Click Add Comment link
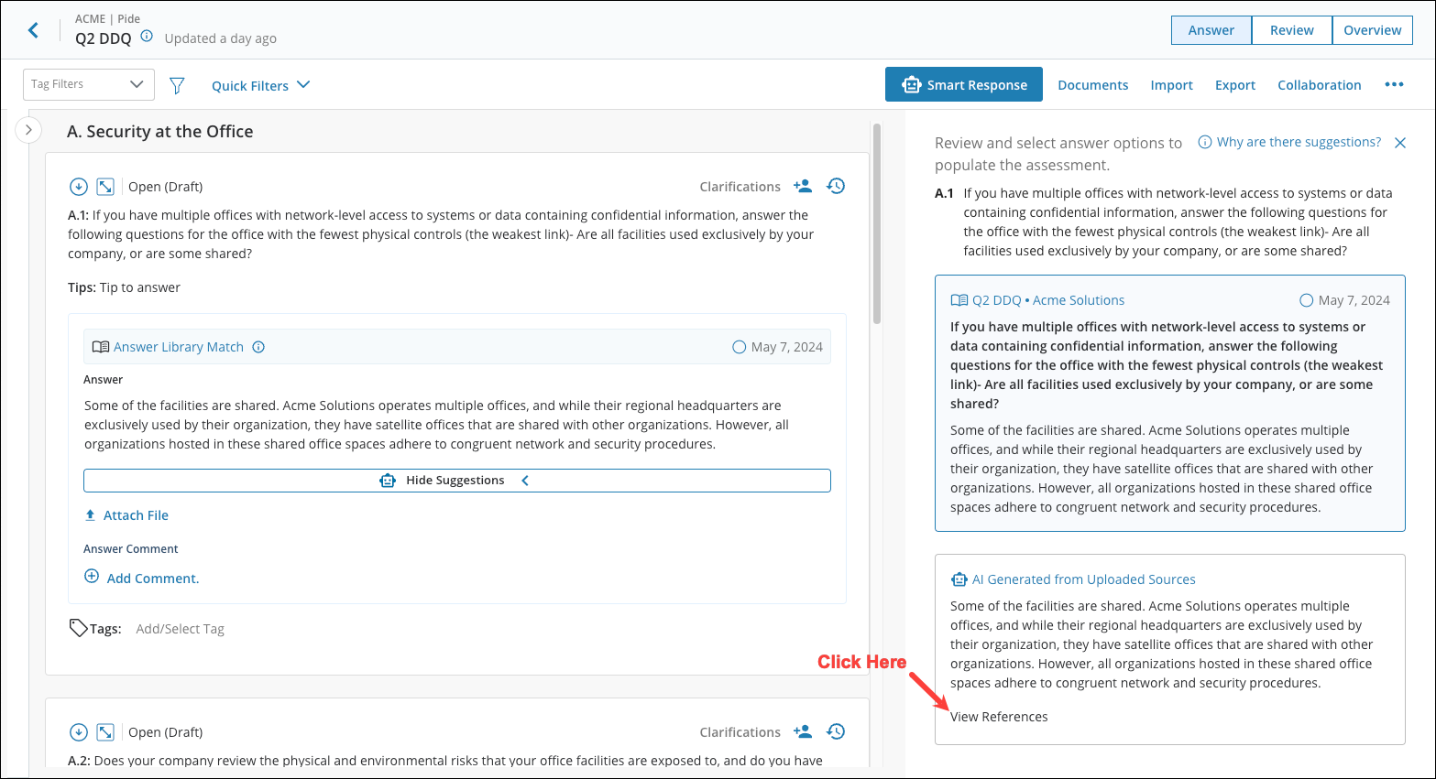Viewport: 1436px width, 779px height. (153, 579)
